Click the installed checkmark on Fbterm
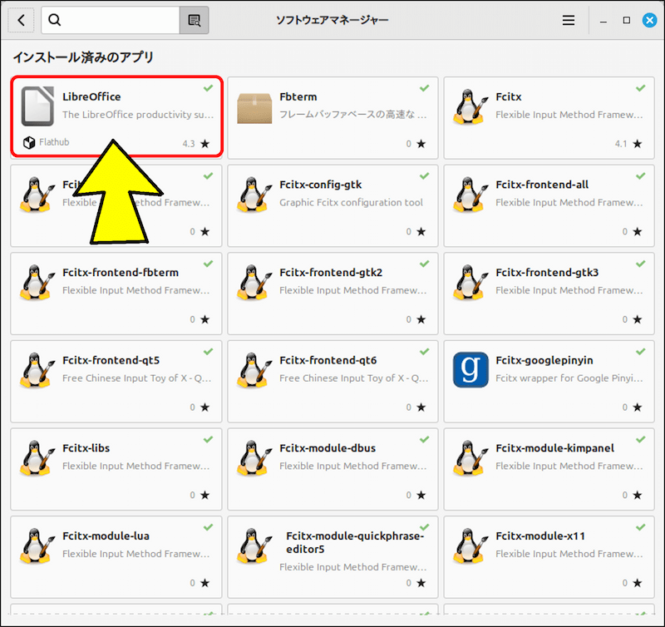The width and height of the screenshot is (665, 627). pyautogui.click(x=423, y=87)
